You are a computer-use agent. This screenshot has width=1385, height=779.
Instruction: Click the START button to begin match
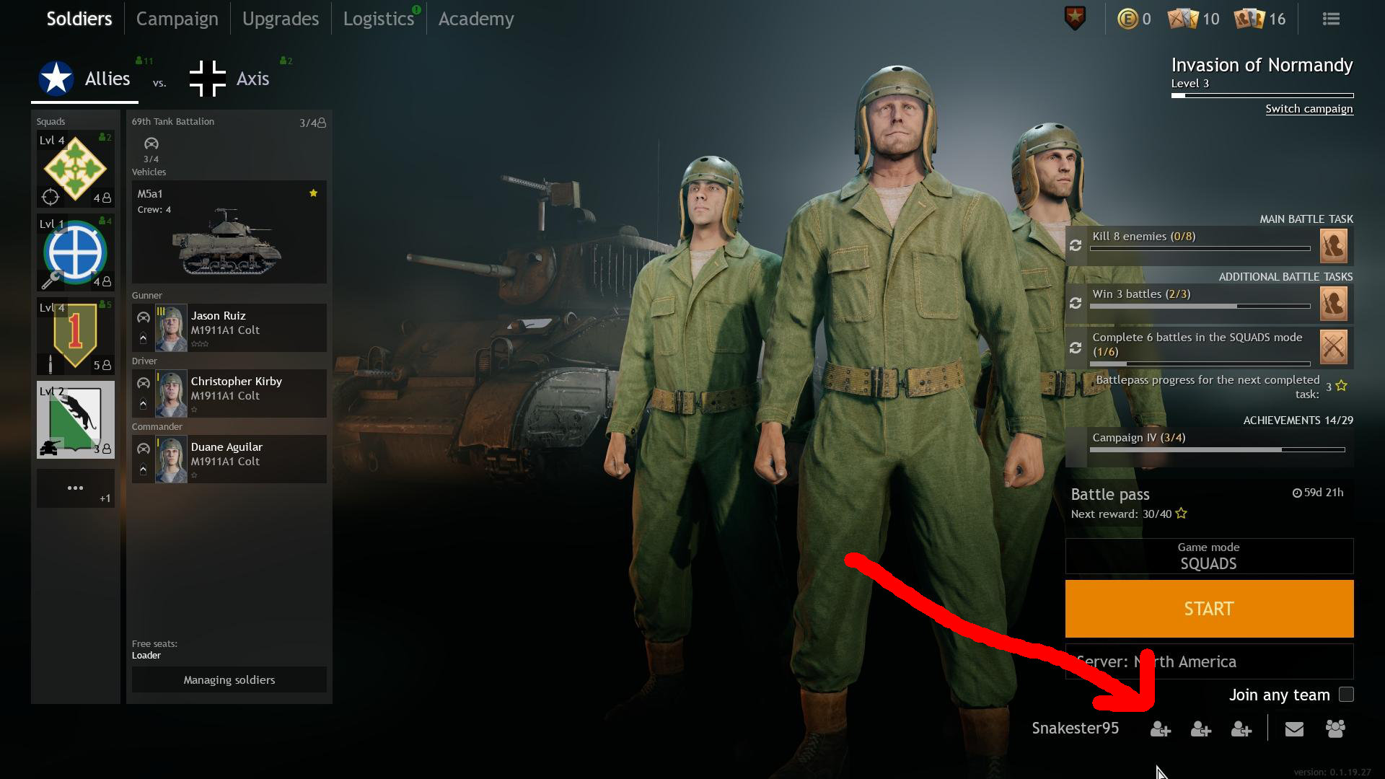tap(1208, 608)
